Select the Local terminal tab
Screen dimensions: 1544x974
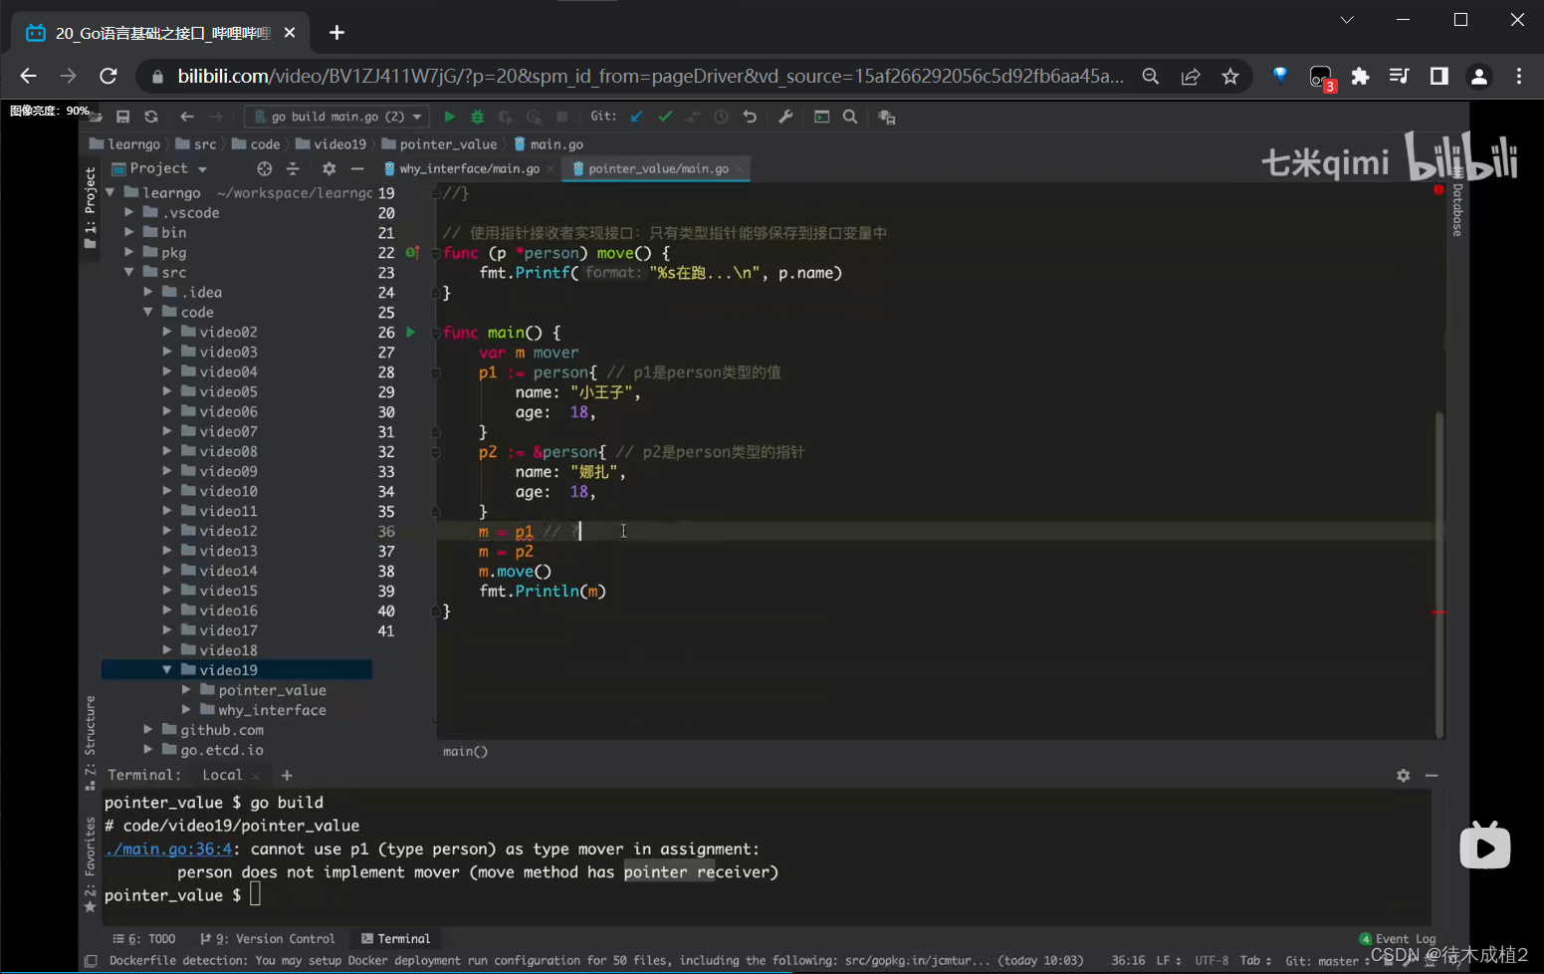[222, 775]
